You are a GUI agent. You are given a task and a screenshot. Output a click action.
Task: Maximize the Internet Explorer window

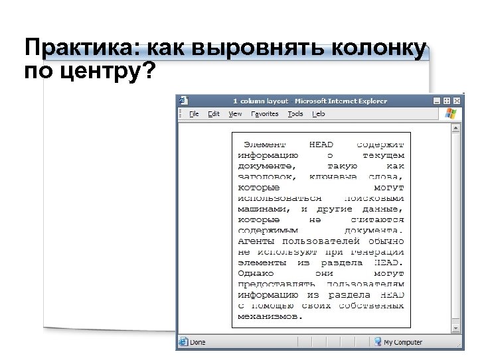pyautogui.click(x=447, y=101)
